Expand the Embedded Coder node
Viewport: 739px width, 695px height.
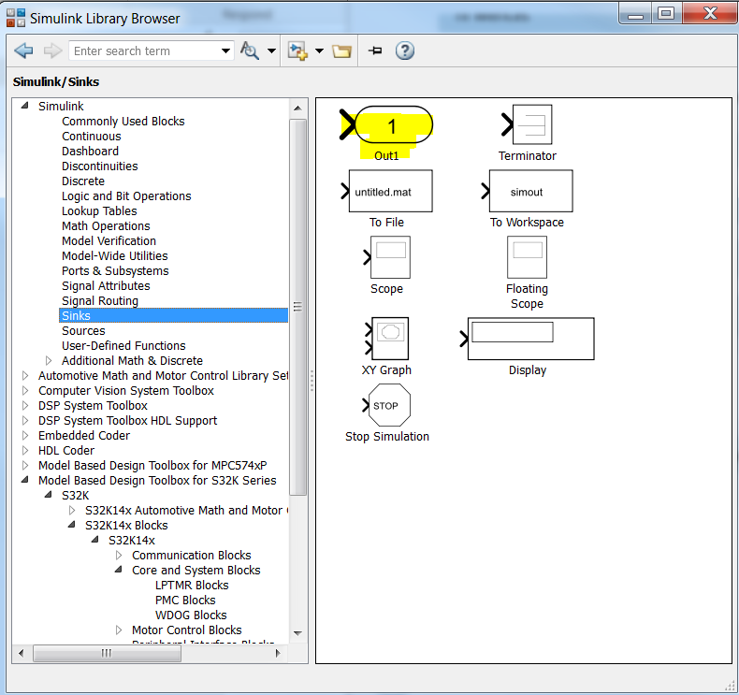(x=25, y=435)
